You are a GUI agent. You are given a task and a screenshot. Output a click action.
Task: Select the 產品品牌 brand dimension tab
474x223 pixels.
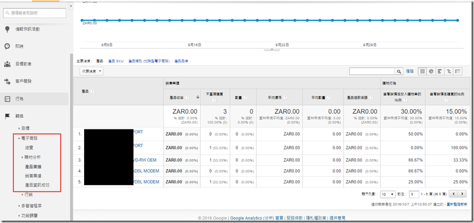[x=181, y=61]
